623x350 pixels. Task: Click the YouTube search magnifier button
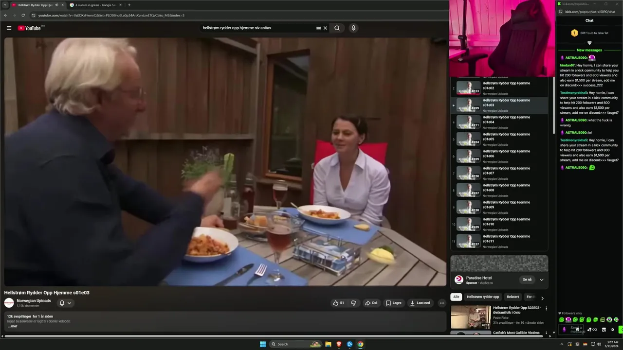pyautogui.click(x=337, y=28)
